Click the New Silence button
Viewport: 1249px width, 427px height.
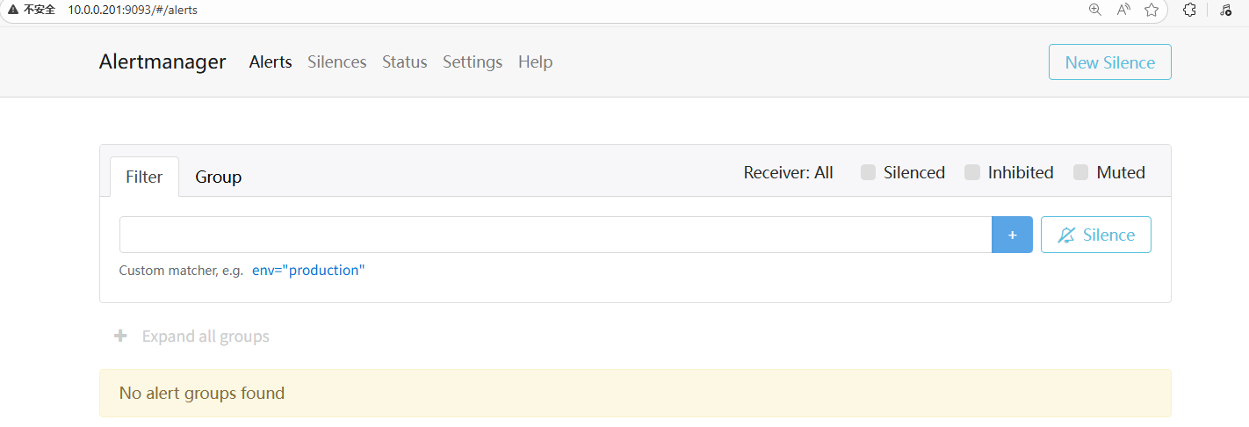coord(1109,62)
